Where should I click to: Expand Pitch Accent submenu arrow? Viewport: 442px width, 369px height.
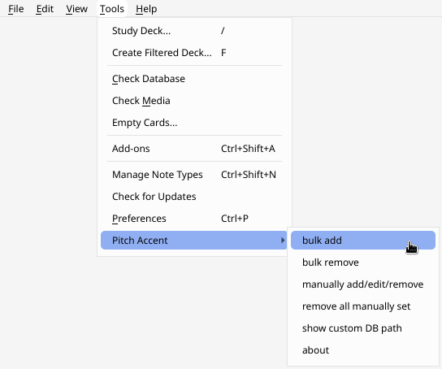click(283, 240)
